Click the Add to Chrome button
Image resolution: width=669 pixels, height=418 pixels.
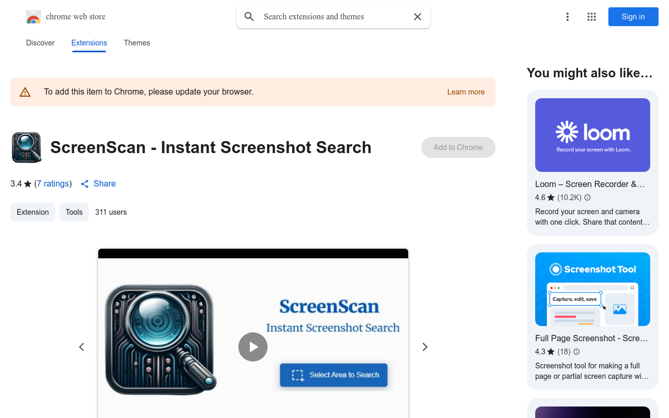pos(458,147)
